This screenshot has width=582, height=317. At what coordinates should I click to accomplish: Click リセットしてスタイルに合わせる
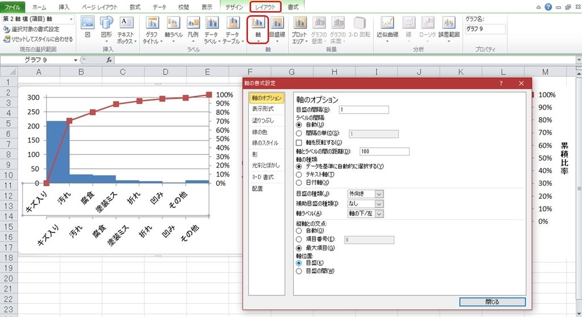point(38,39)
